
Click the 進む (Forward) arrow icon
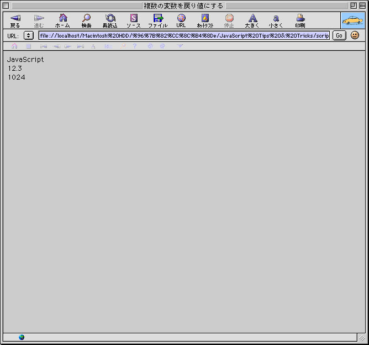click(39, 18)
